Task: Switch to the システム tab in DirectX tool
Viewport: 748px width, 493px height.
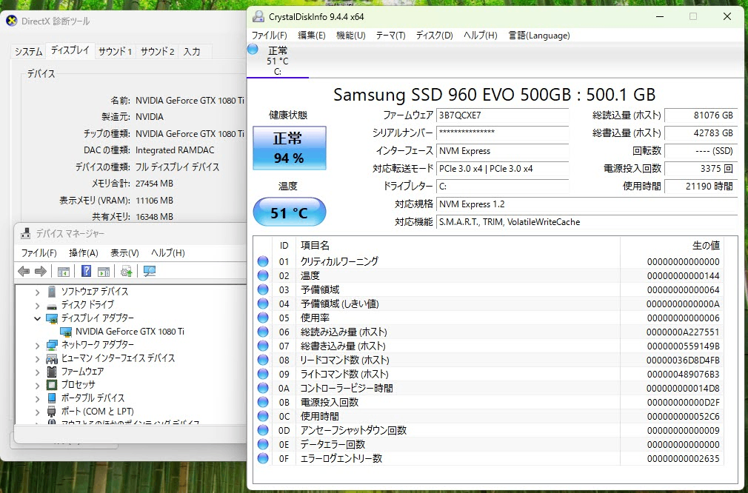Action: coord(29,52)
